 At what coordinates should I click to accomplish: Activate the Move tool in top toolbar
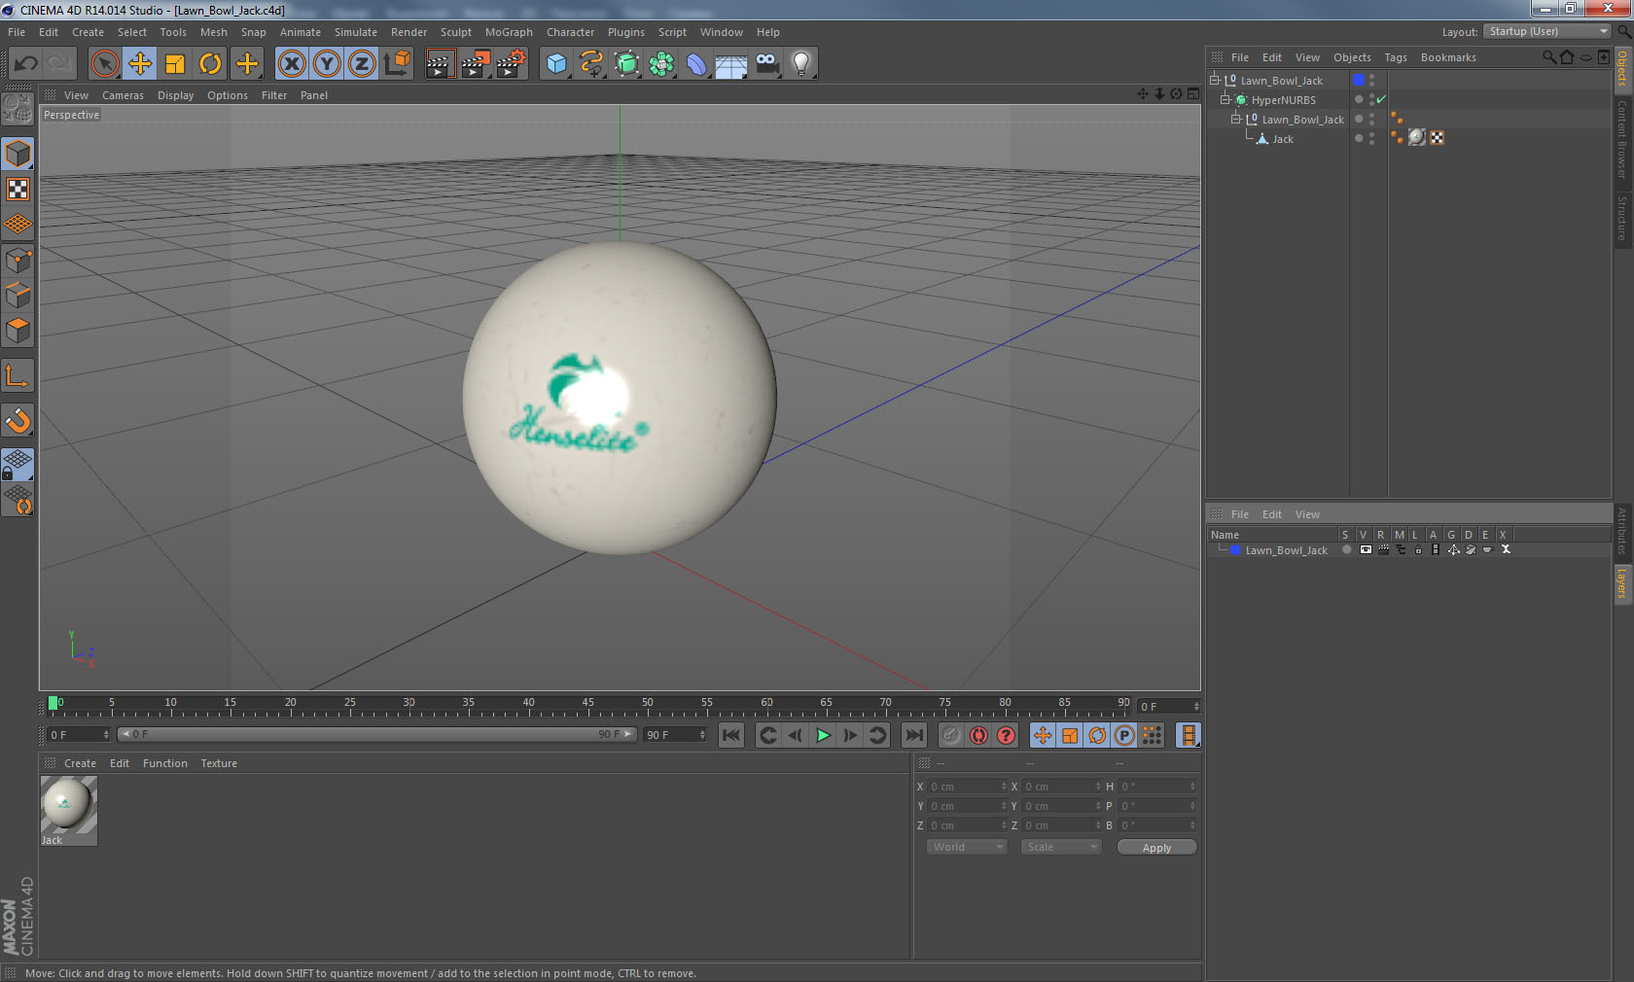pyautogui.click(x=140, y=64)
